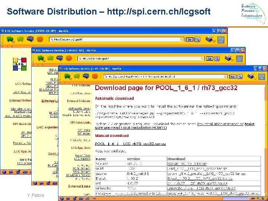Open Composer icon in front window status bar
This screenshot has width=268, height=201.
pos(74,199)
